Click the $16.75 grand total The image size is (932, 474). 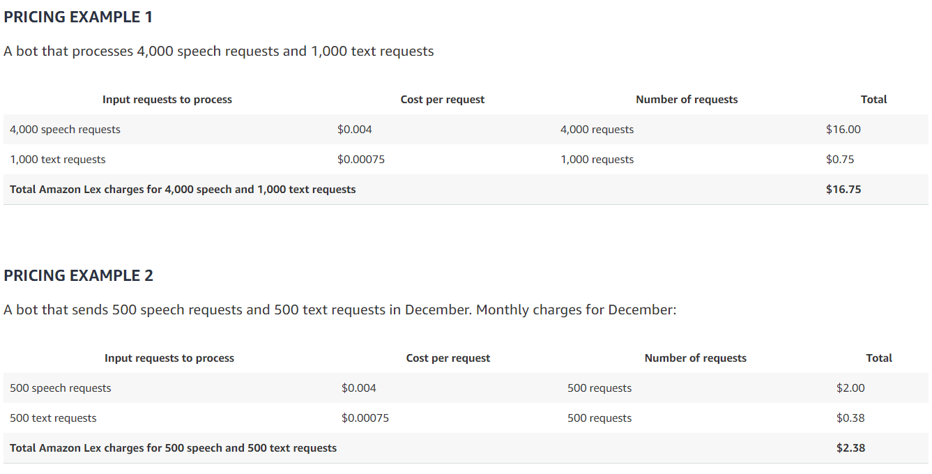coord(844,189)
